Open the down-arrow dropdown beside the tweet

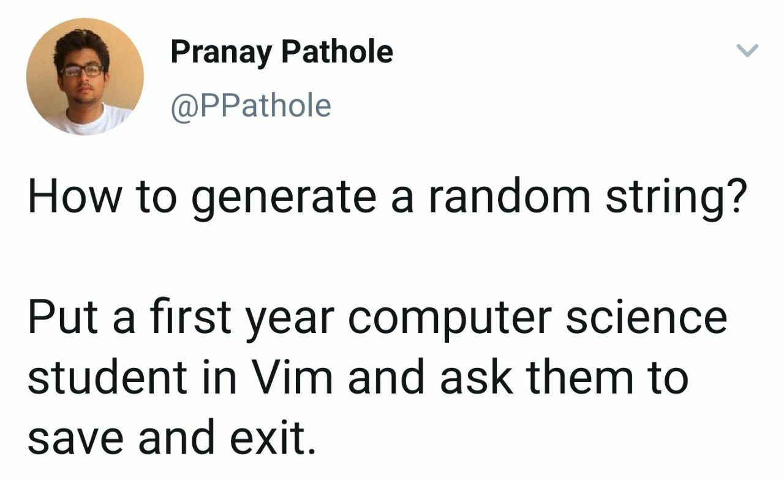[x=748, y=50]
